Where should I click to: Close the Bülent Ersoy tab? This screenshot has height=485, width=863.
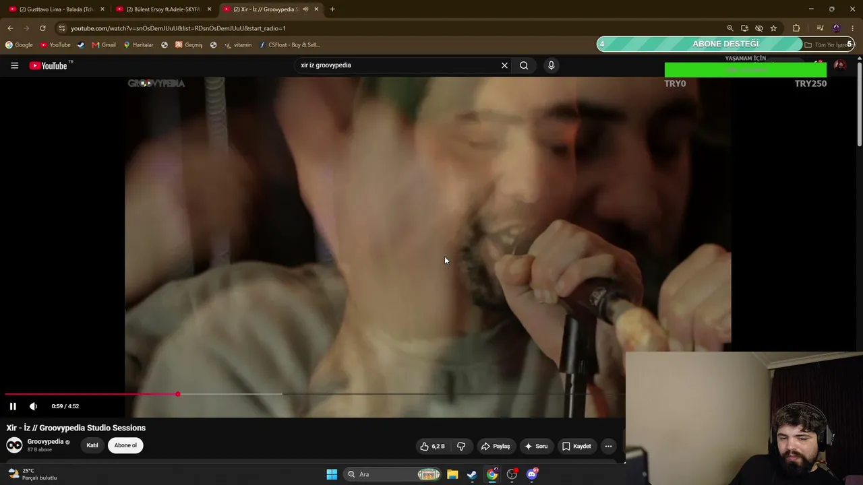[x=209, y=9]
